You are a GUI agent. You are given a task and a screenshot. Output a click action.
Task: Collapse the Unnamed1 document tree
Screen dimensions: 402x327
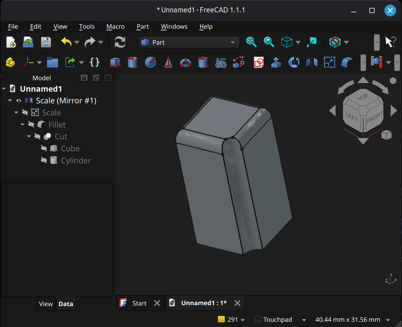pyautogui.click(x=4, y=89)
